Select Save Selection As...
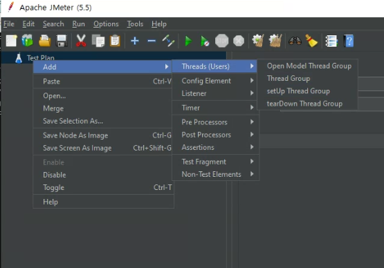384x268 pixels. pos(103,121)
